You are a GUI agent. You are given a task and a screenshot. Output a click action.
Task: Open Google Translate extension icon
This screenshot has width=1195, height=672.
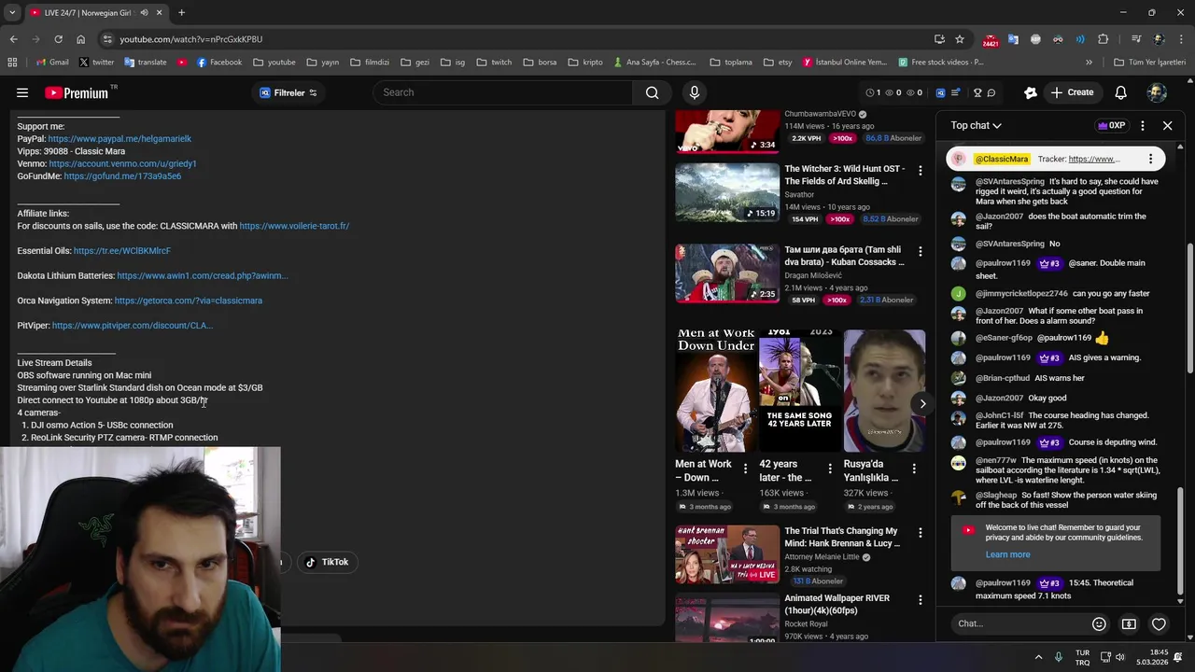(x=1013, y=39)
